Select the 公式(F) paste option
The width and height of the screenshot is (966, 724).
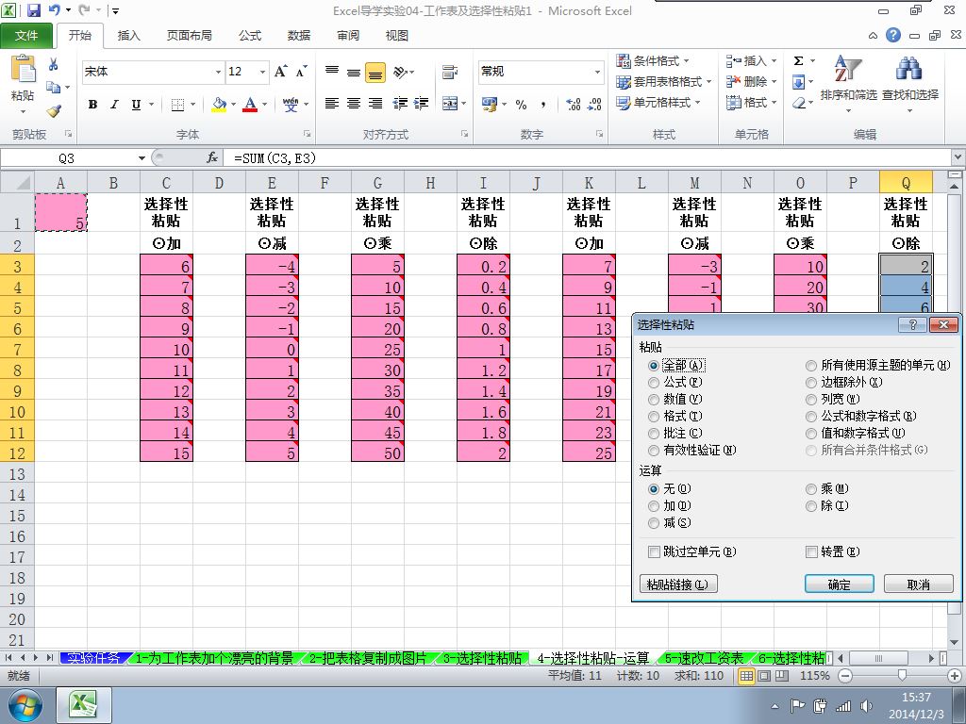pos(654,383)
